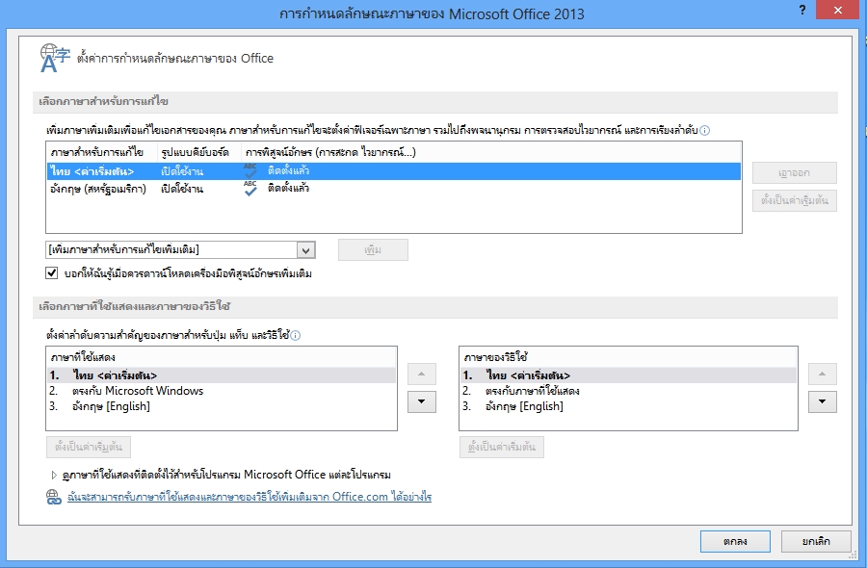The height and width of the screenshot is (568, 867).
Task: Click the globe link icon beside Office.com link
Action: [54, 497]
